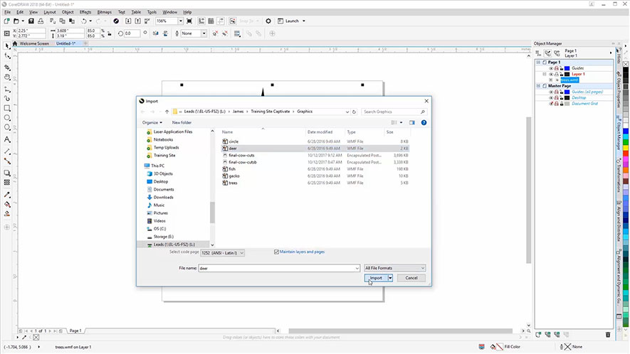
Task: Open the All File Formats dropdown
Action: 394,268
